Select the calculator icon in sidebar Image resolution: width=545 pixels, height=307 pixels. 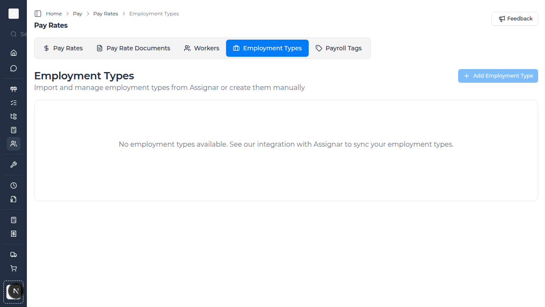click(x=13, y=130)
